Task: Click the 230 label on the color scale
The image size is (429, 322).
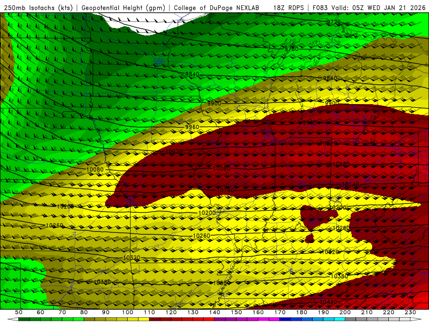Action: click(411, 312)
